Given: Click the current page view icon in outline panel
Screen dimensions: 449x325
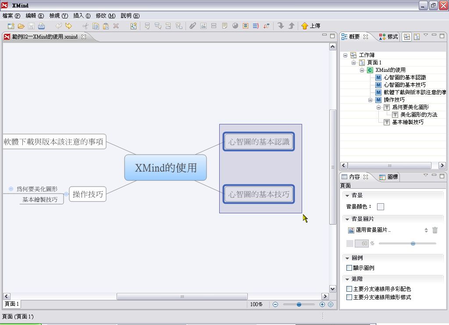Looking at the screenshot, I should [417, 37].
